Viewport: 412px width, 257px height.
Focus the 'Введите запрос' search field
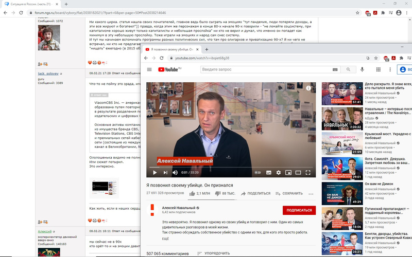tap(265, 69)
